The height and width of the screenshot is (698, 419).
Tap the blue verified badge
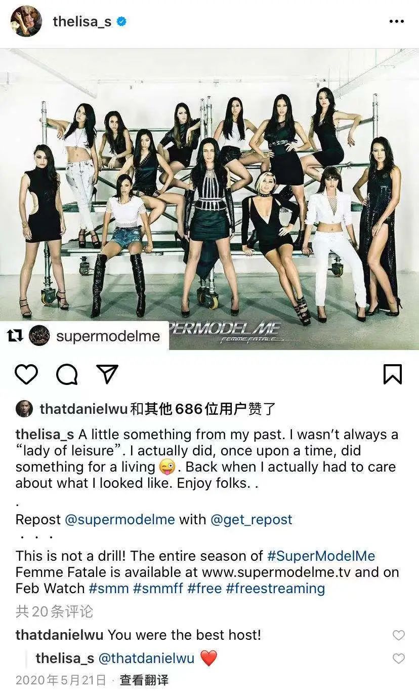click(x=121, y=21)
